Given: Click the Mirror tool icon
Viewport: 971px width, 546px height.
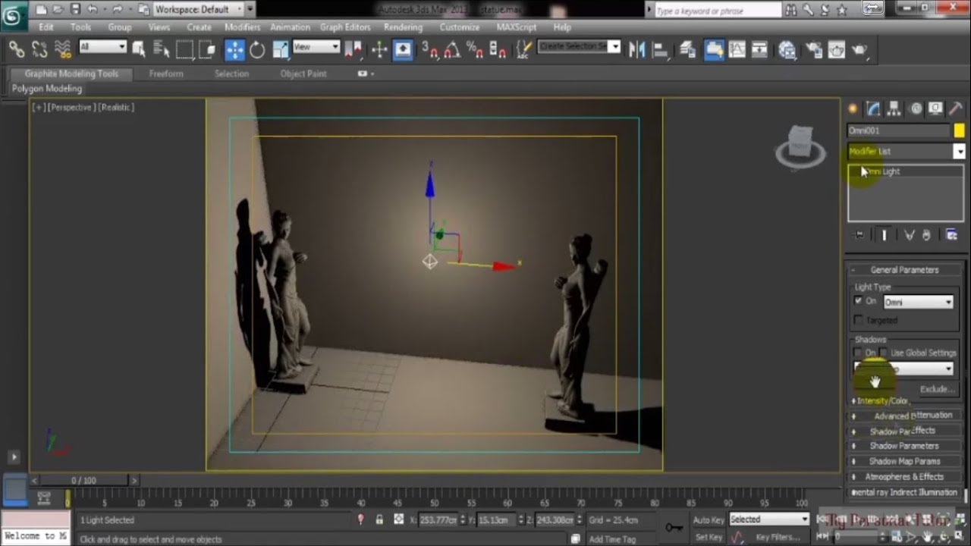Looking at the screenshot, I should click(x=636, y=50).
